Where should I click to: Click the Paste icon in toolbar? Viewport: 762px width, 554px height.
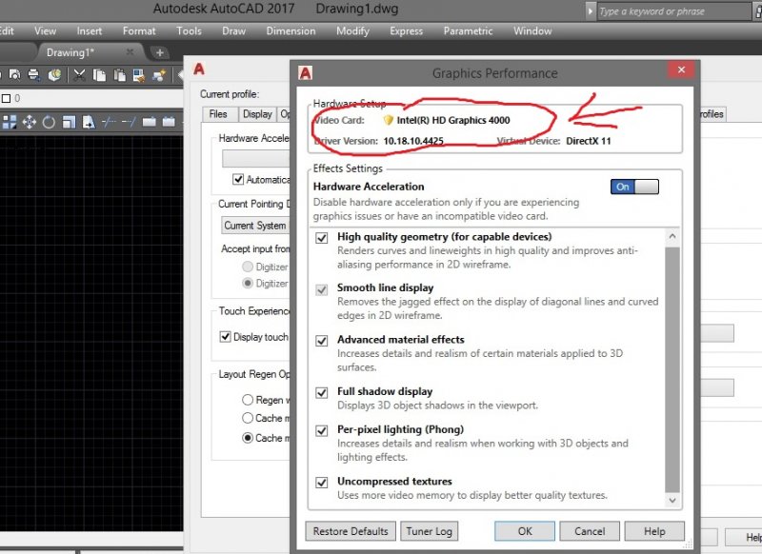[119, 75]
